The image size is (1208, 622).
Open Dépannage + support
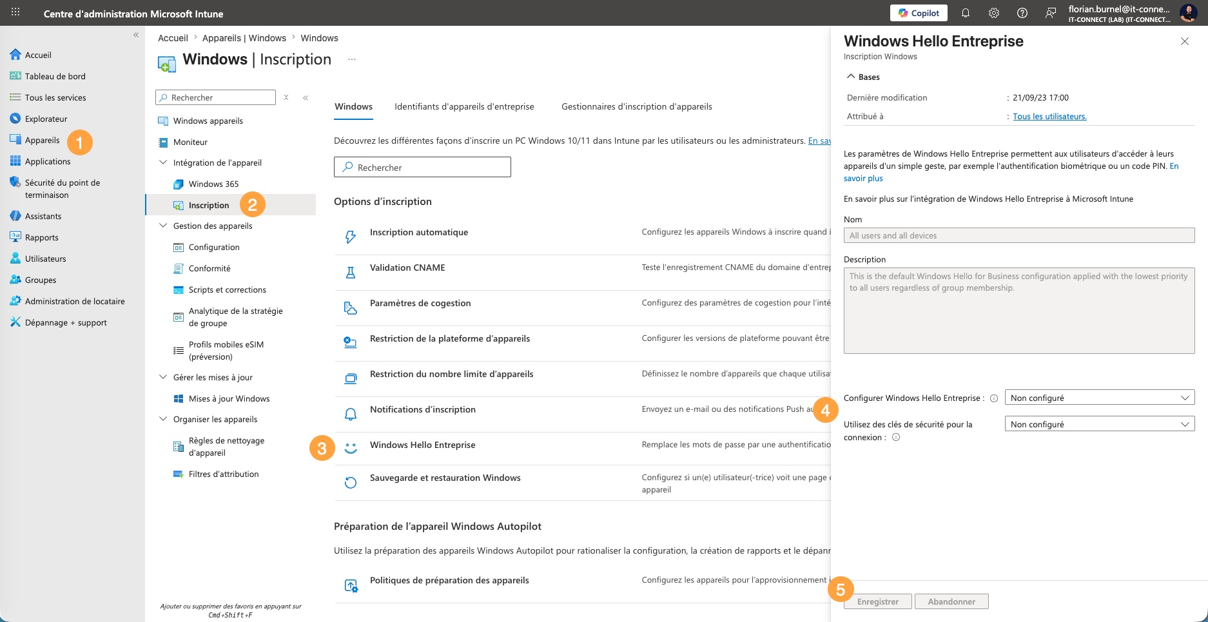[65, 322]
